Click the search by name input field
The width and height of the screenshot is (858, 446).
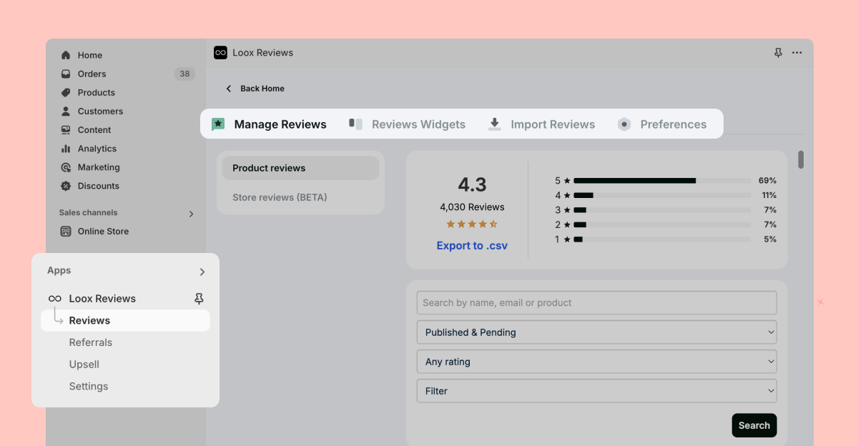pos(596,302)
